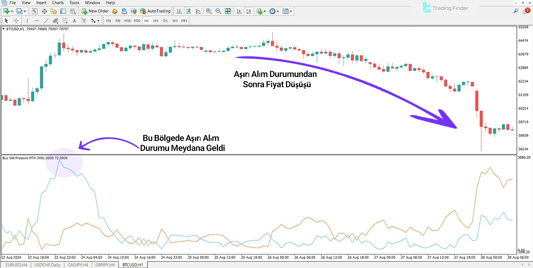Image resolution: width=533 pixels, height=268 pixels.
Task: Open the MetaEditor yellow book icon
Action: pos(115,11)
